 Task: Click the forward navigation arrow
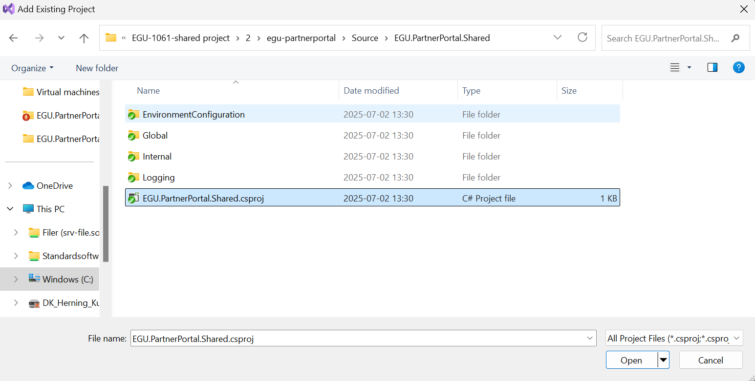coord(39,38)
